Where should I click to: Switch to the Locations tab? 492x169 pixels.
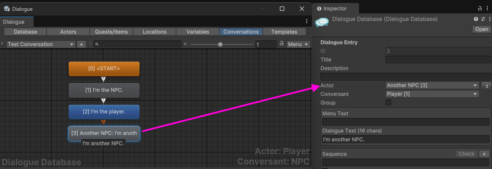[x=154, y=31]
